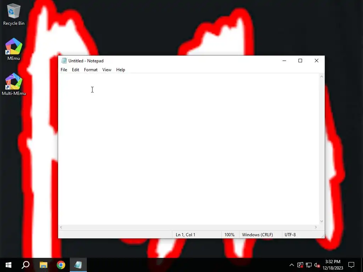Open the network status tray icon
This screenshot has height=272, width=363.
point(309,265)
